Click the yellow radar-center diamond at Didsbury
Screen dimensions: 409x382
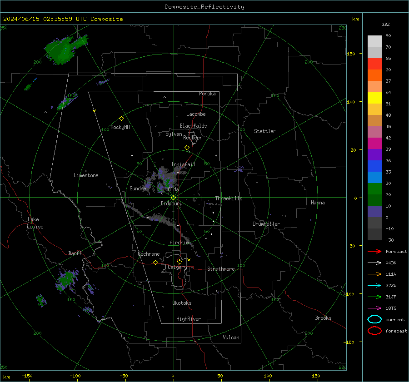click(x=173, y=198)
